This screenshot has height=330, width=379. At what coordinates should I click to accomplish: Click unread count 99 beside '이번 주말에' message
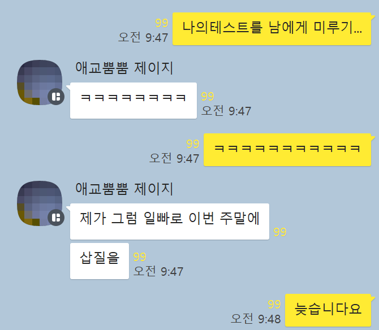(x=280, y=232)
